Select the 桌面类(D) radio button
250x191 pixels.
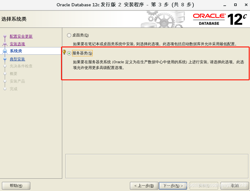(x=69, y=35)
